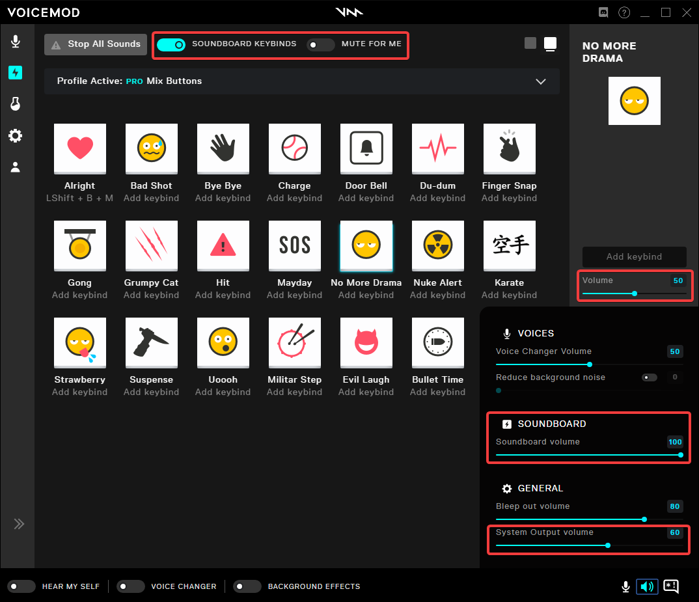Add keybind under Bullet Time
The height and width of the screenshot is (602, 699).
438,392
